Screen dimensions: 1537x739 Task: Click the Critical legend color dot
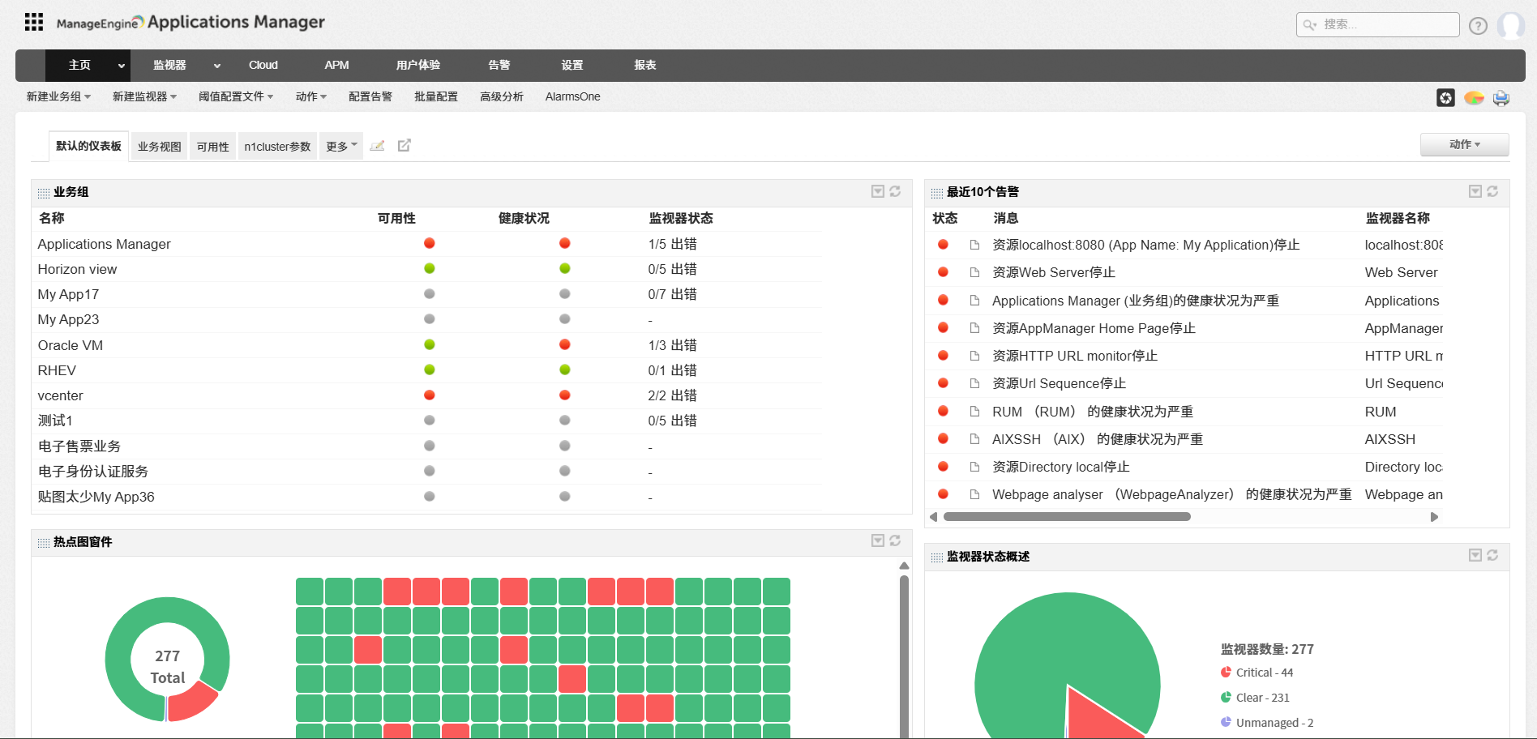point(1225,672)
